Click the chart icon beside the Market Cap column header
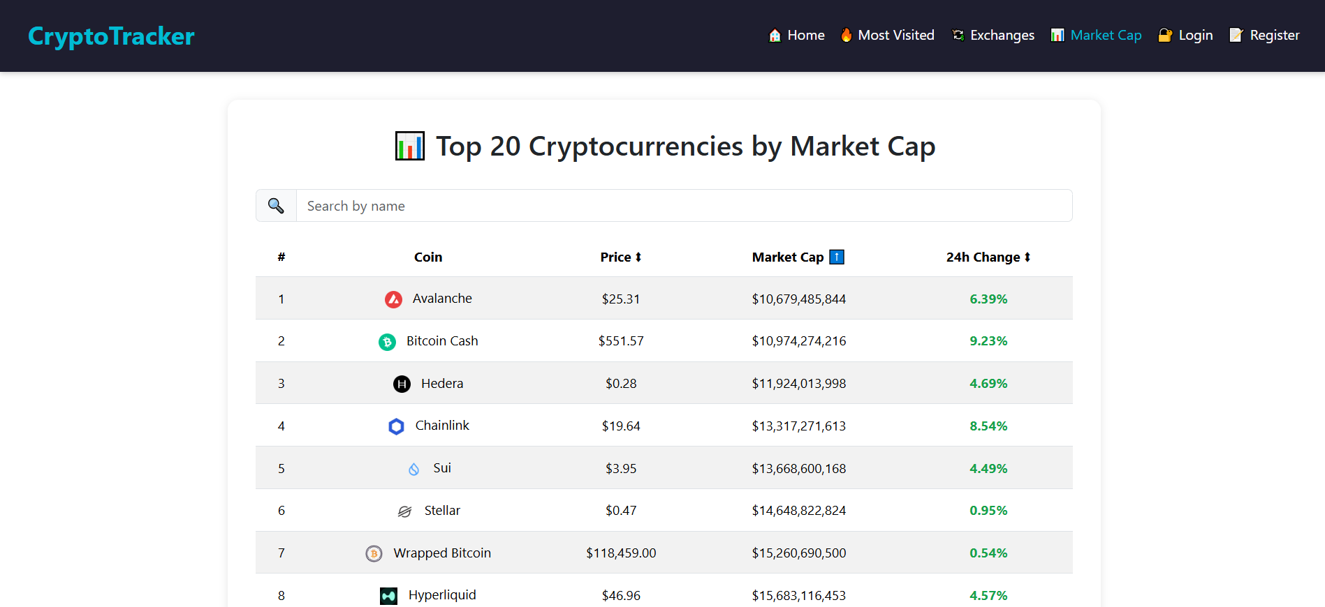Screen dimensions: 1325x607 pos(836,257)
